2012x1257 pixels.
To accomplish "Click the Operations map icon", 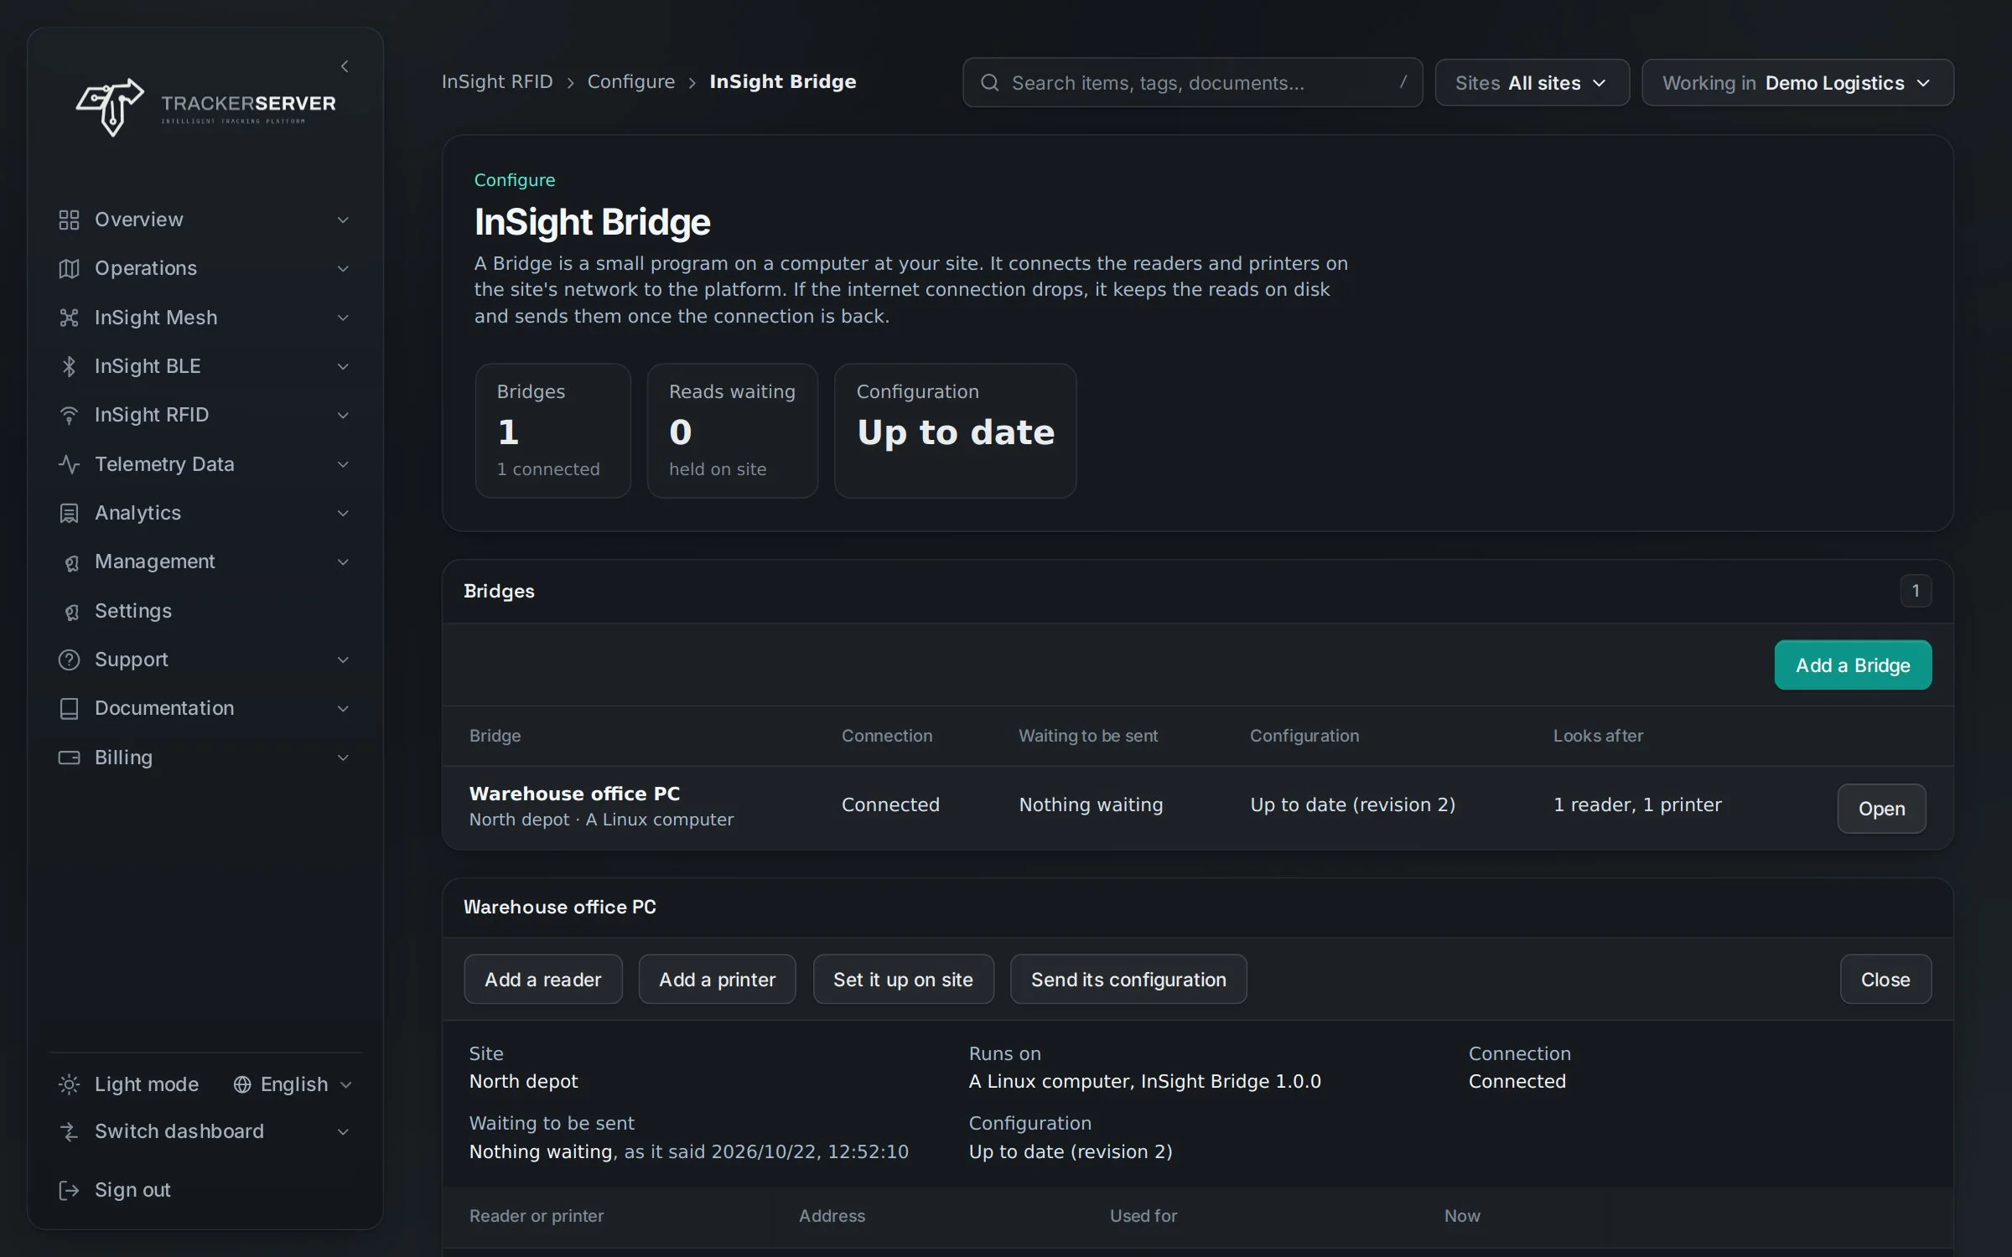I will (x=69, y=268).
